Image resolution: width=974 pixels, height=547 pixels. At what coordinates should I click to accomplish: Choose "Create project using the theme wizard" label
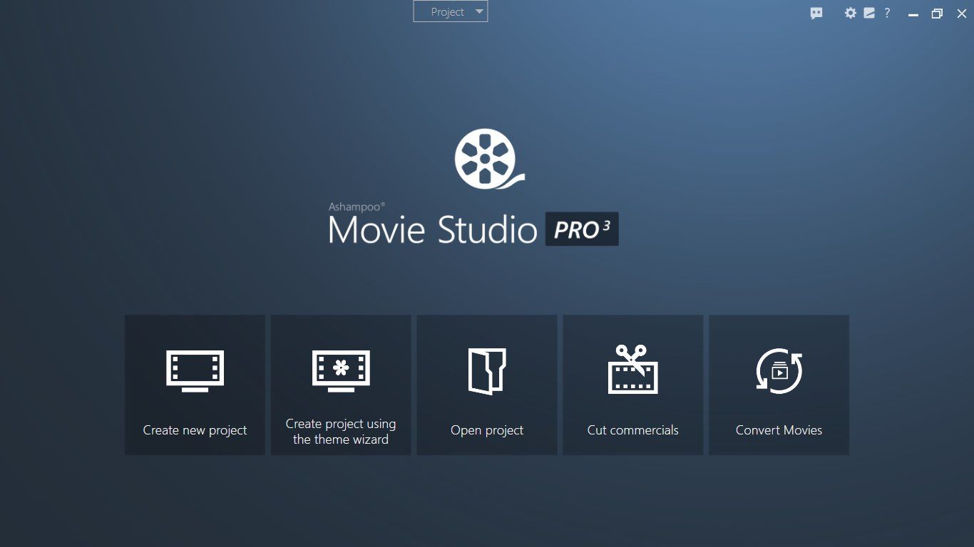tap(341, 432)
